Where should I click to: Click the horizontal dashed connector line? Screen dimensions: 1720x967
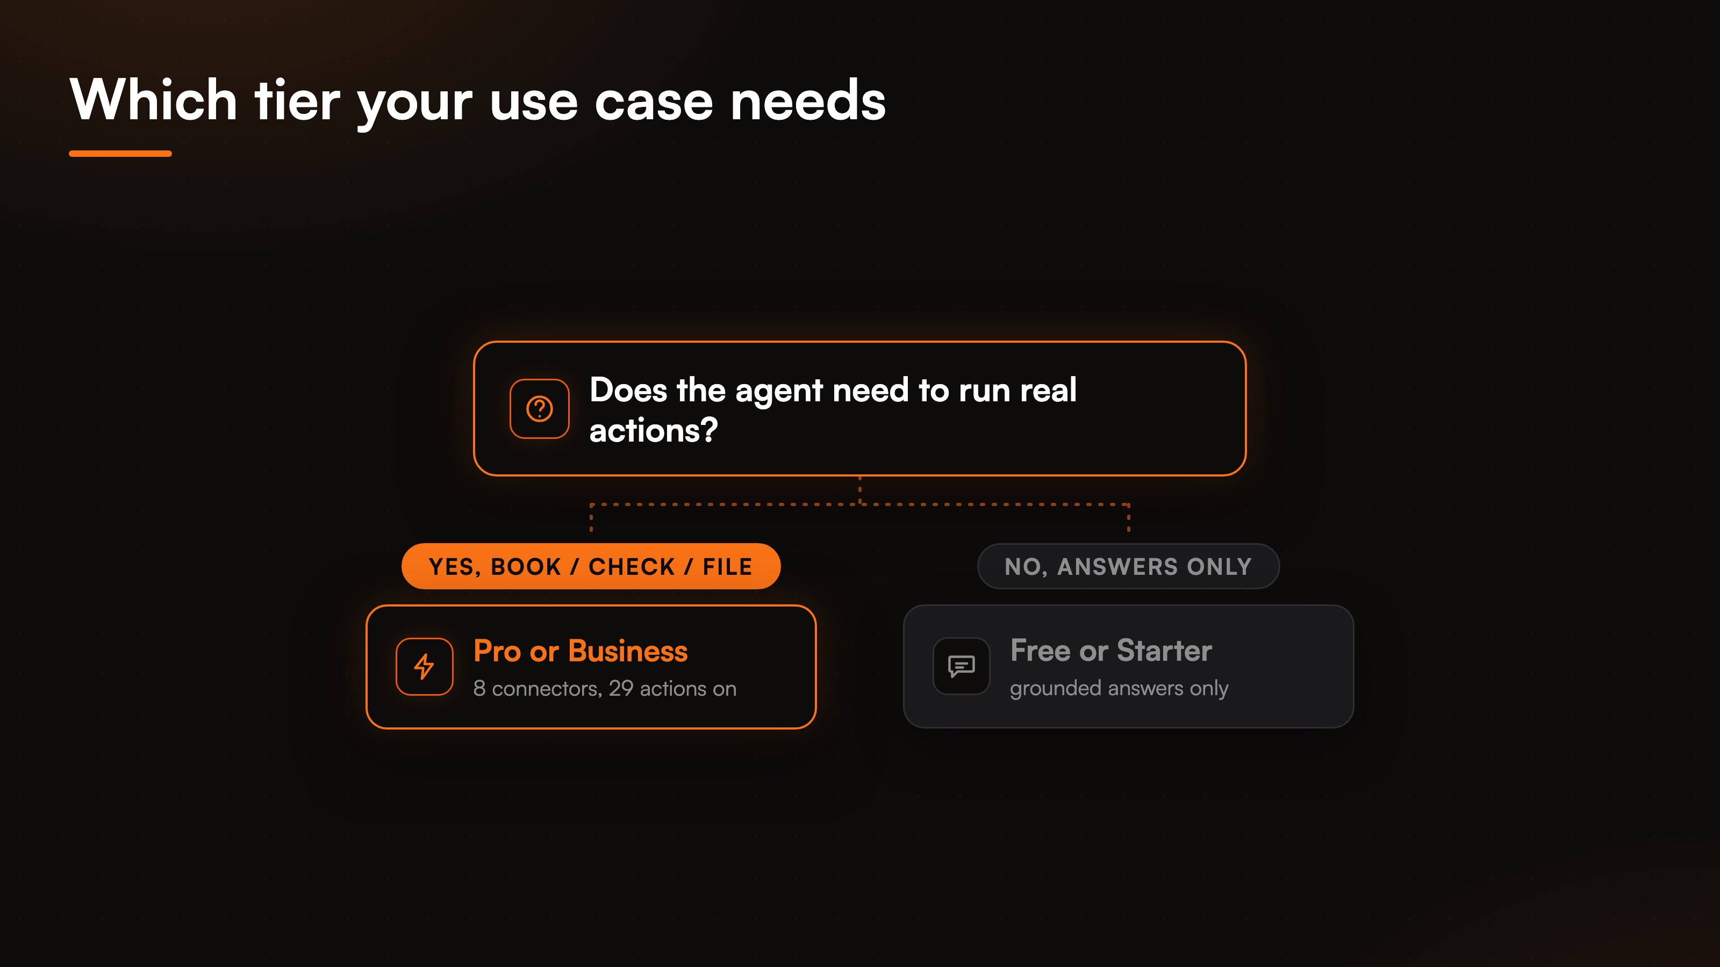(x=860, y=504)
